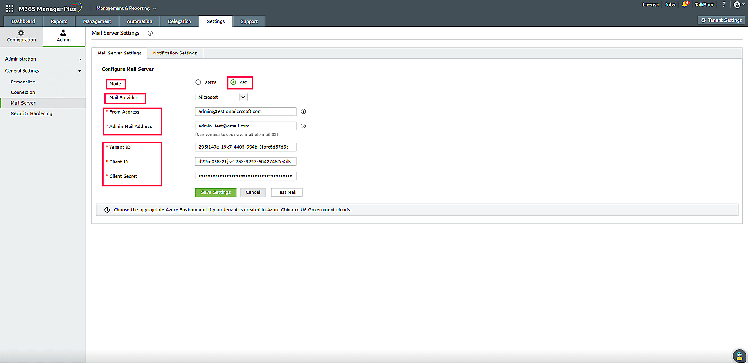Open the Jobs link
748x363 pixels.
click(670, 5)
